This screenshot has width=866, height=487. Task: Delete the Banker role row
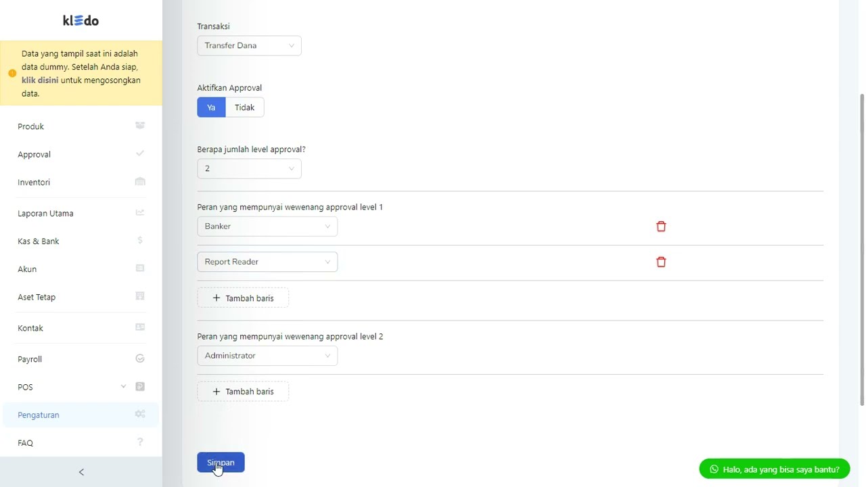click(x=661, y=227)
